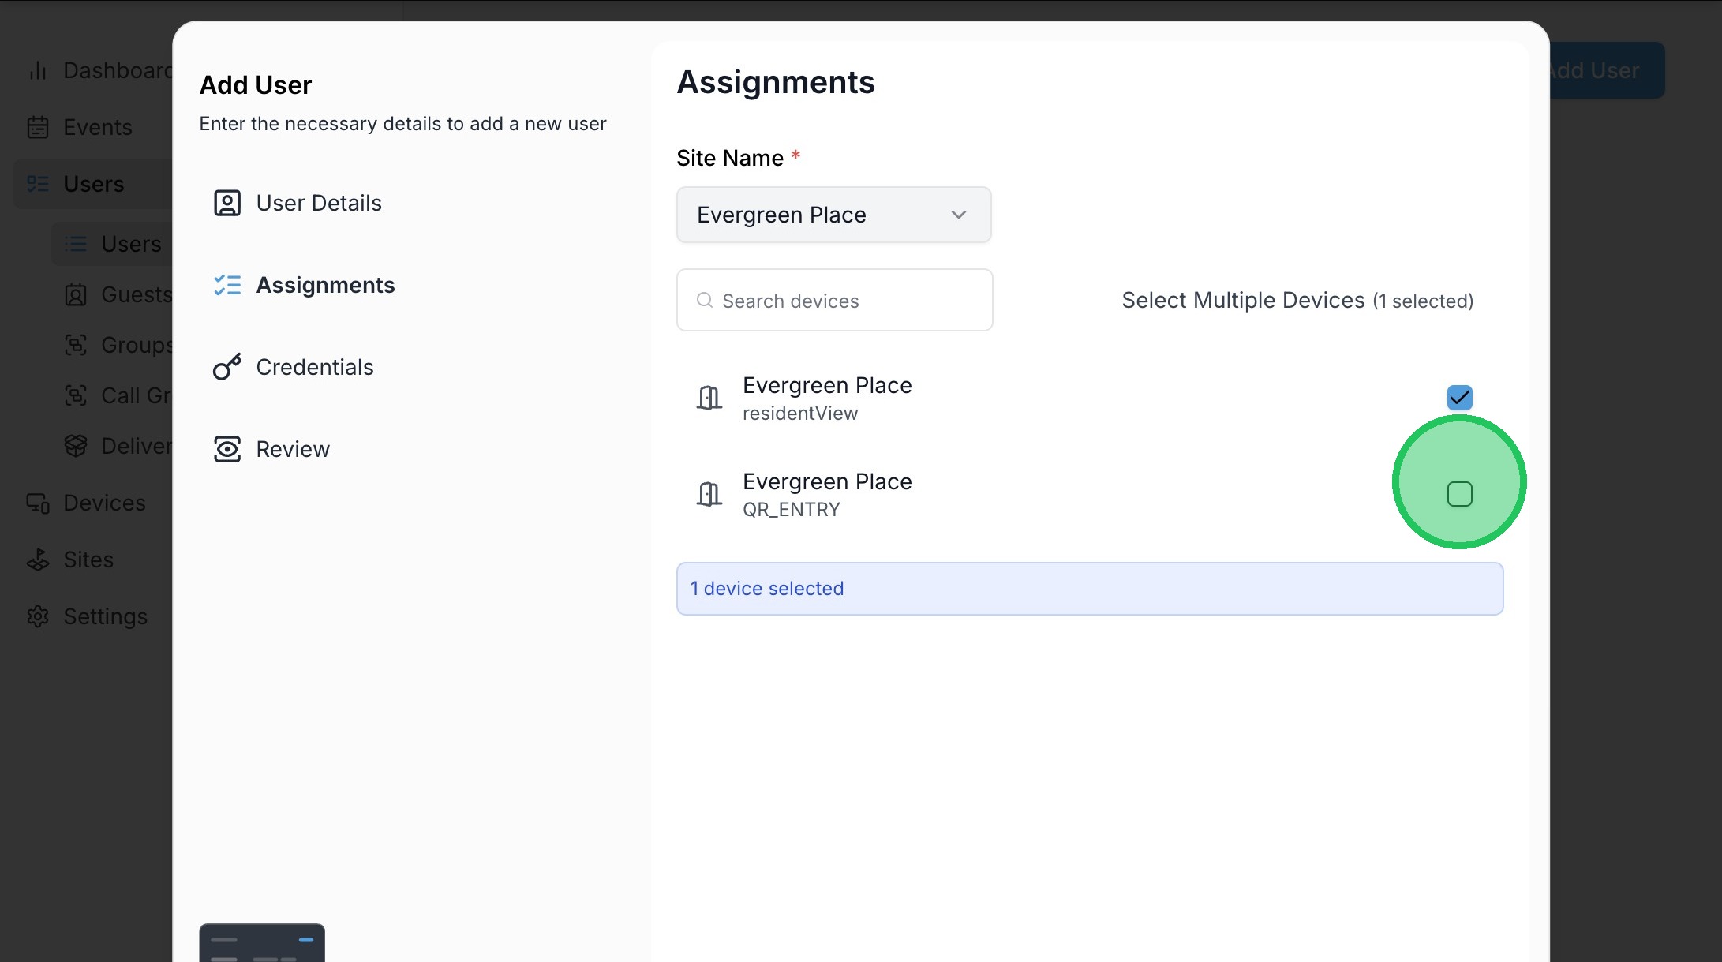Viewport: 1722px width, 962px height.
Task: Click the Settings gear icon in sidebar
Action: (x=38, y=616)
